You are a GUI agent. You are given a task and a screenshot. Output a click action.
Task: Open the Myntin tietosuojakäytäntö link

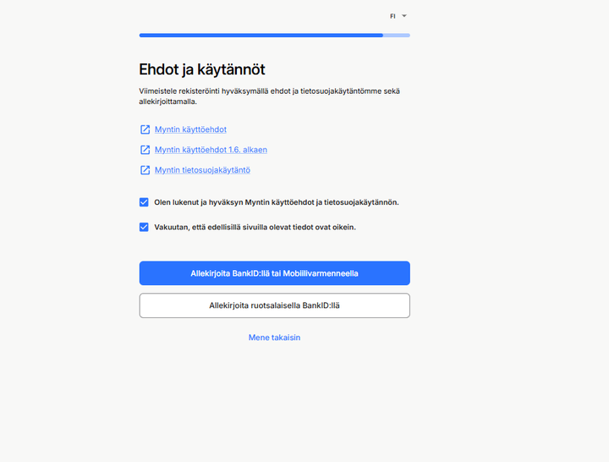[202, 170]
